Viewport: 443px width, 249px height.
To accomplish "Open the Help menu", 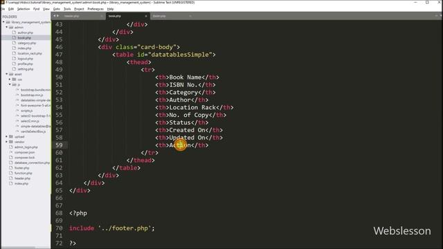I will click(x=110, y=9).
